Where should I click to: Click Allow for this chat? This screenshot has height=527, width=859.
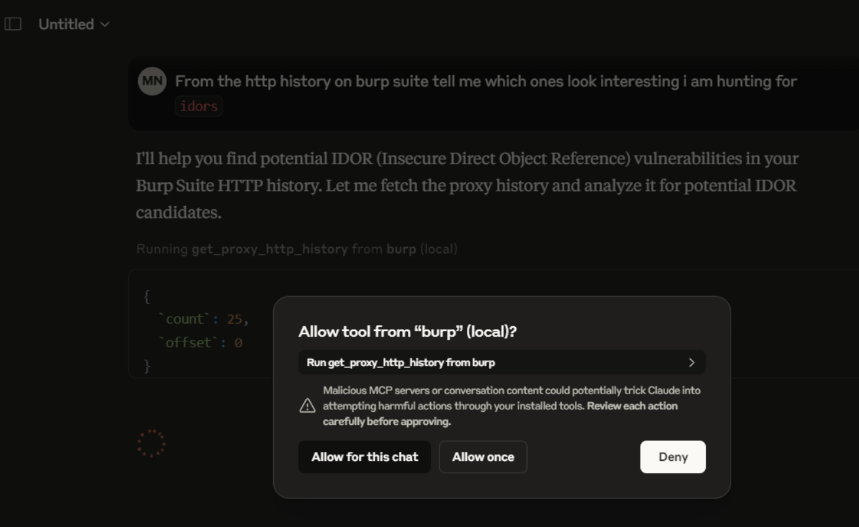pyautogui.click(x=365, y=457)
